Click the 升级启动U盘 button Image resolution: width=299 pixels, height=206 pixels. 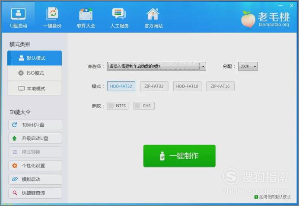(x=35, y=138)
